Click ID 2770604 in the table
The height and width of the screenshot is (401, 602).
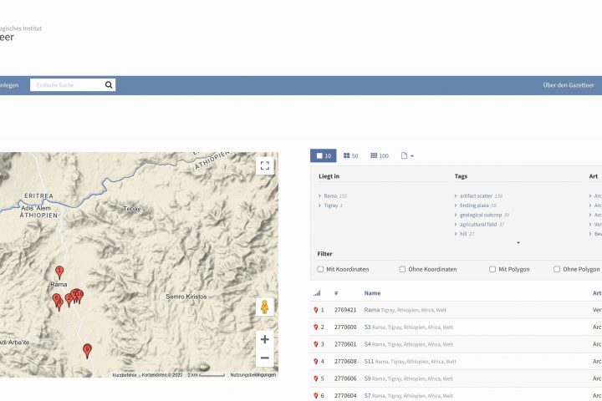coord(345,395)
